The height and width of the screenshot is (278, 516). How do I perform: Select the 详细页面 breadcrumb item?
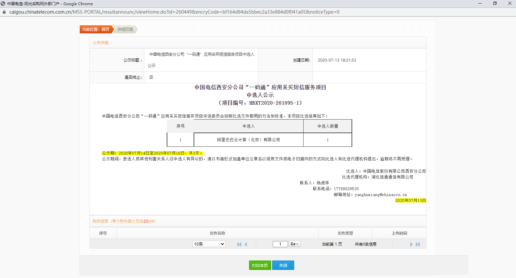pos(125,29)
